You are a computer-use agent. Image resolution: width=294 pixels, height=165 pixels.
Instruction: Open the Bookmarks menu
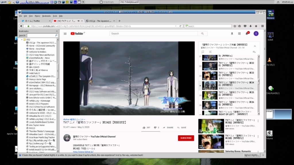click(46, 16)
